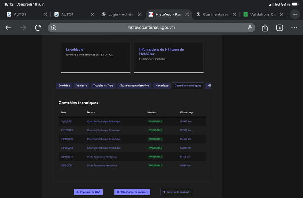Select the Contrôles techniques tab
Viewport: 303px width, 198px height.
(x=188, y=86)
